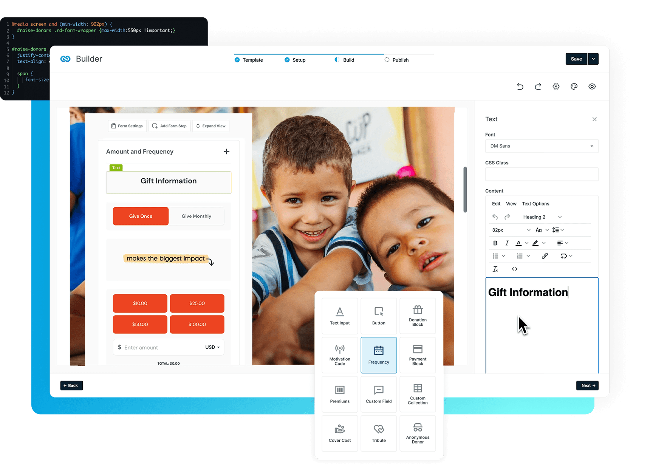The width and height of the screenshot is (653, 469).
Task: Select Give Monthly frequency
Action: pyautogui.click(x=197, y=216)
